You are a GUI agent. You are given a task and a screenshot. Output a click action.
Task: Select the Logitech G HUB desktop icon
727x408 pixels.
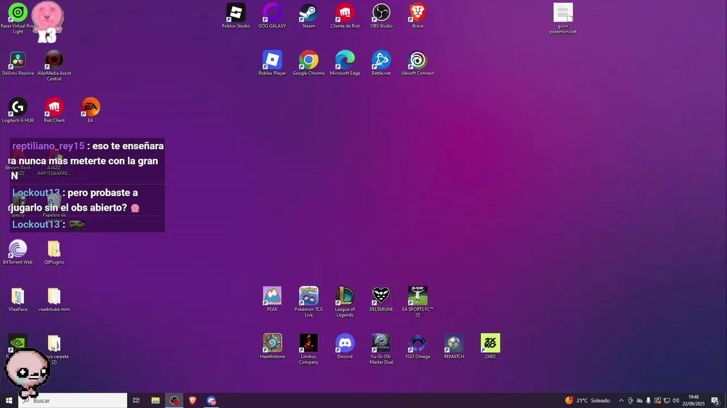[x=18, y=110]
